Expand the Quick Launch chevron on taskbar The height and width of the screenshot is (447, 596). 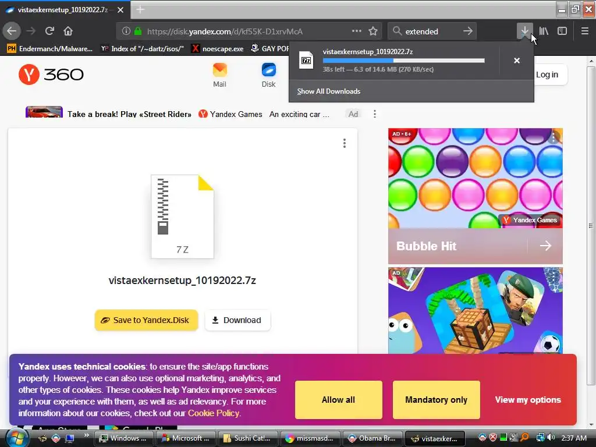coord(86,435)
